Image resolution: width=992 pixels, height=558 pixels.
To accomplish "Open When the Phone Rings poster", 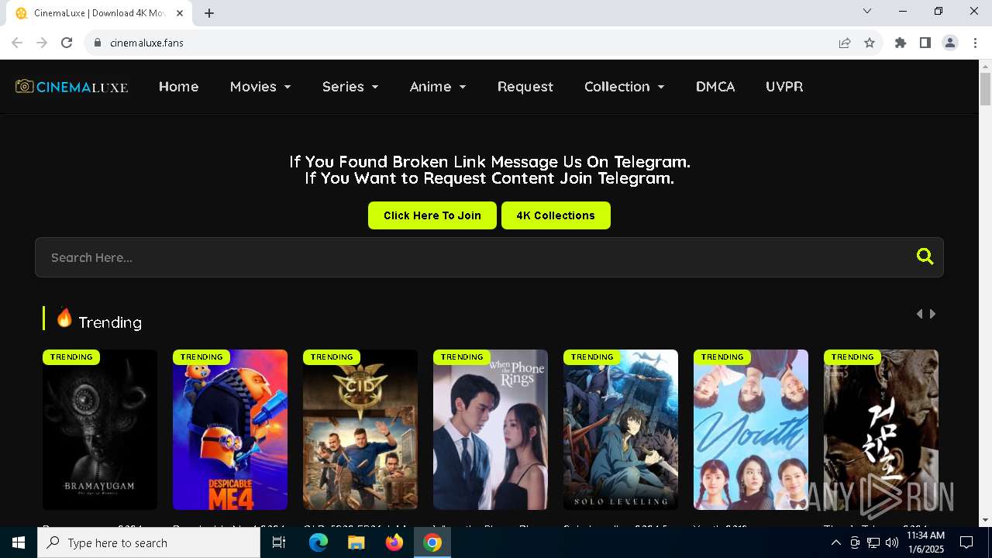I will (x=491, y=429).
